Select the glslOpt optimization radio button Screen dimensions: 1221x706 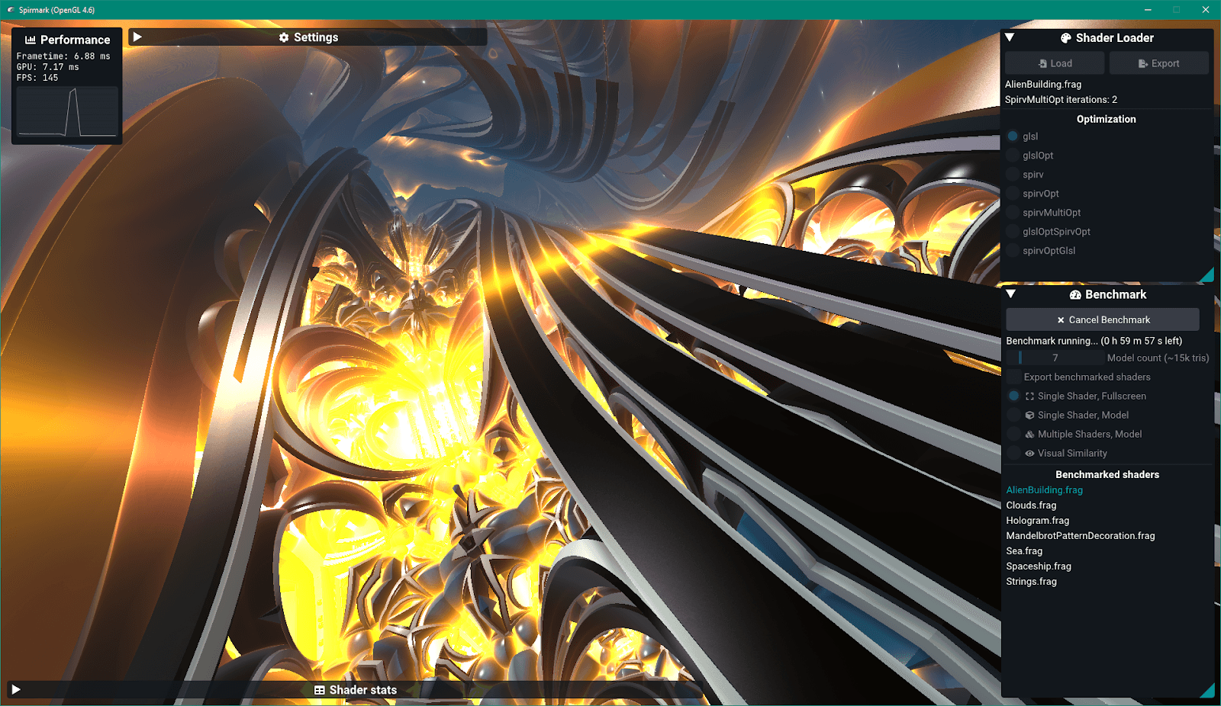pos(1013,156)
